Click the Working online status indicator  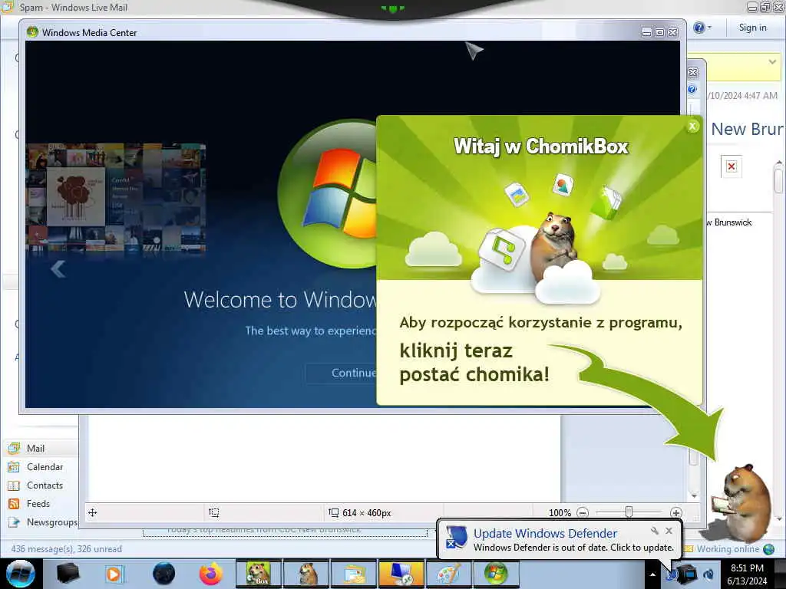coord(729,549)
